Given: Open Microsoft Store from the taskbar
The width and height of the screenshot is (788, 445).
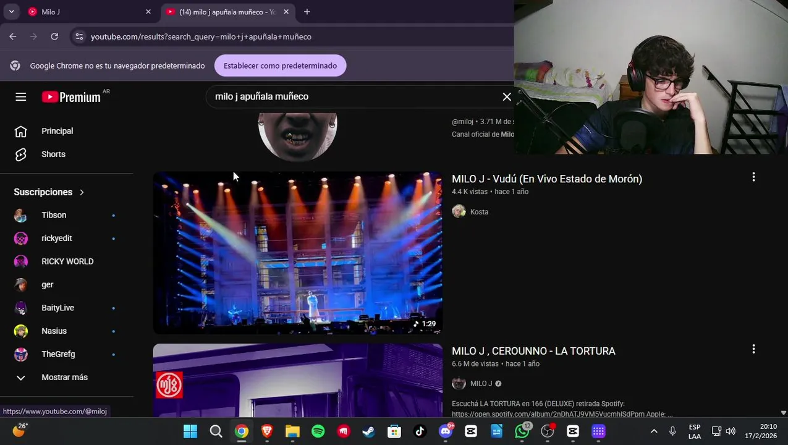Looking at the screenshot, I should coord(394,431).
